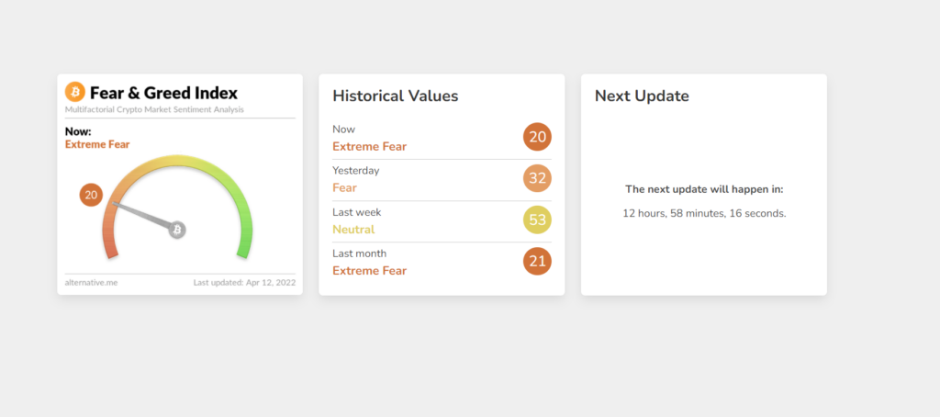The height and width of the screenshot is (417, 940).
Task: Click the Yesterday value circle showing 32
Action: click(537, 179)
